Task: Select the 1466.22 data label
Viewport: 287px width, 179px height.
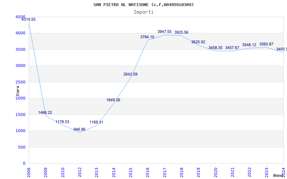Action: click(x=45, y=112)
